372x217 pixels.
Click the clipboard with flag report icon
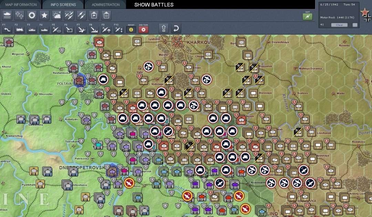94,15
